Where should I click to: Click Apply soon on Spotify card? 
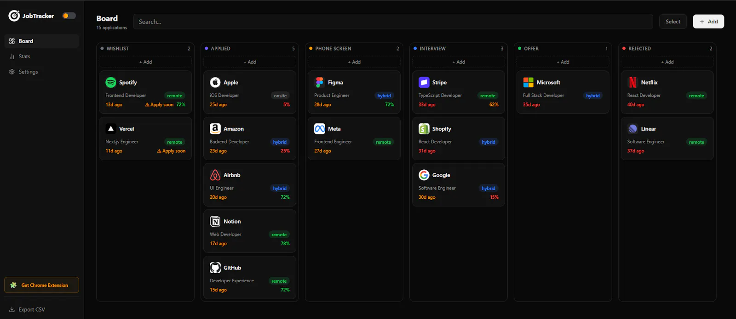coord(160,105)
